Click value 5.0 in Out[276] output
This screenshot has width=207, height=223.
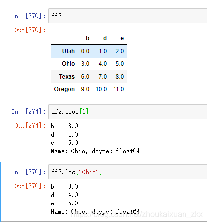click(73, 203)
